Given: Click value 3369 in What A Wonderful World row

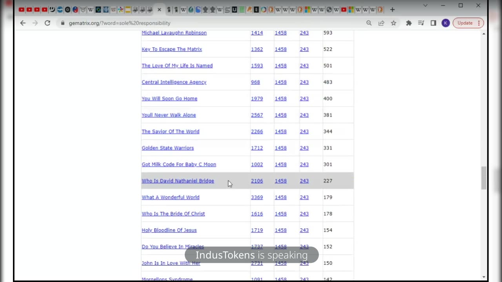Looking at the screenshot, I should click(x=257, y=197).
